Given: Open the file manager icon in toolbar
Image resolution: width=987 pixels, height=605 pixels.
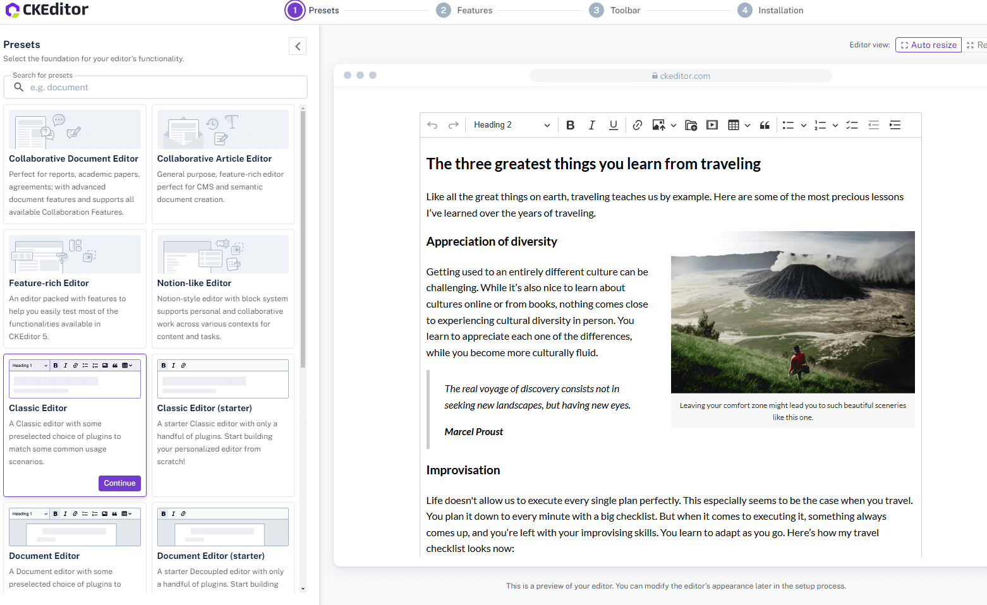Looking at the screenshot, I should (691, 125).
